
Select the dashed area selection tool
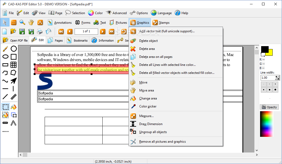[x=5, y=107]
